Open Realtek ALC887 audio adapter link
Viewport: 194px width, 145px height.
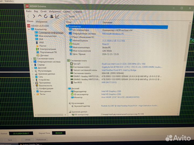click(130, 106)
